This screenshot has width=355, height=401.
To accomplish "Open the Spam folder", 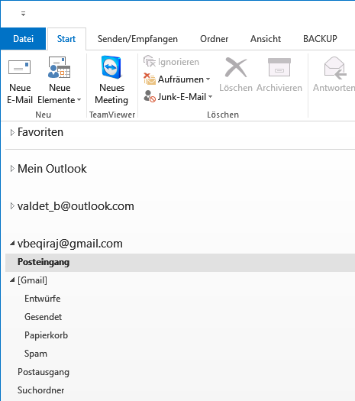I will [36, 354].
